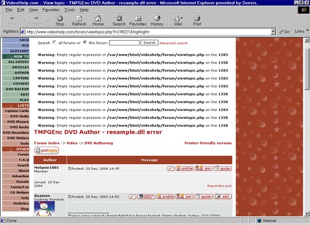This screenshot has height=225, width=310.
Task: Click the forum Search button
Action: (149, 43)
